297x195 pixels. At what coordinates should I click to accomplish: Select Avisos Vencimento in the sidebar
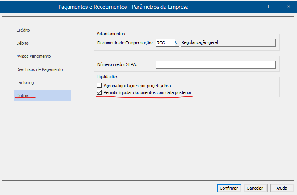point(34,56)
